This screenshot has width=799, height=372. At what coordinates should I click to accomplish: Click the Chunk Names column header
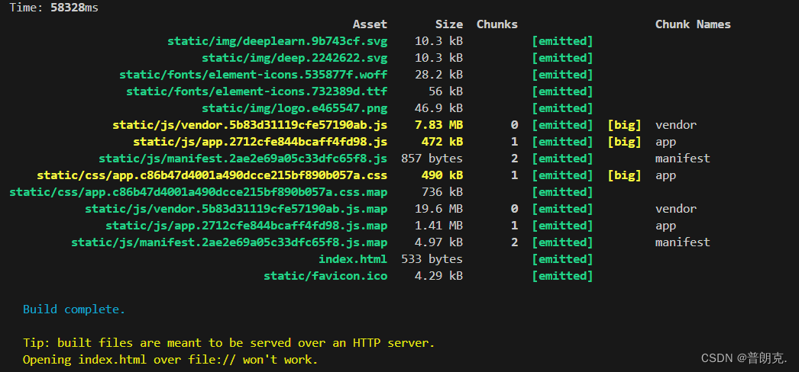coord(693,24)
